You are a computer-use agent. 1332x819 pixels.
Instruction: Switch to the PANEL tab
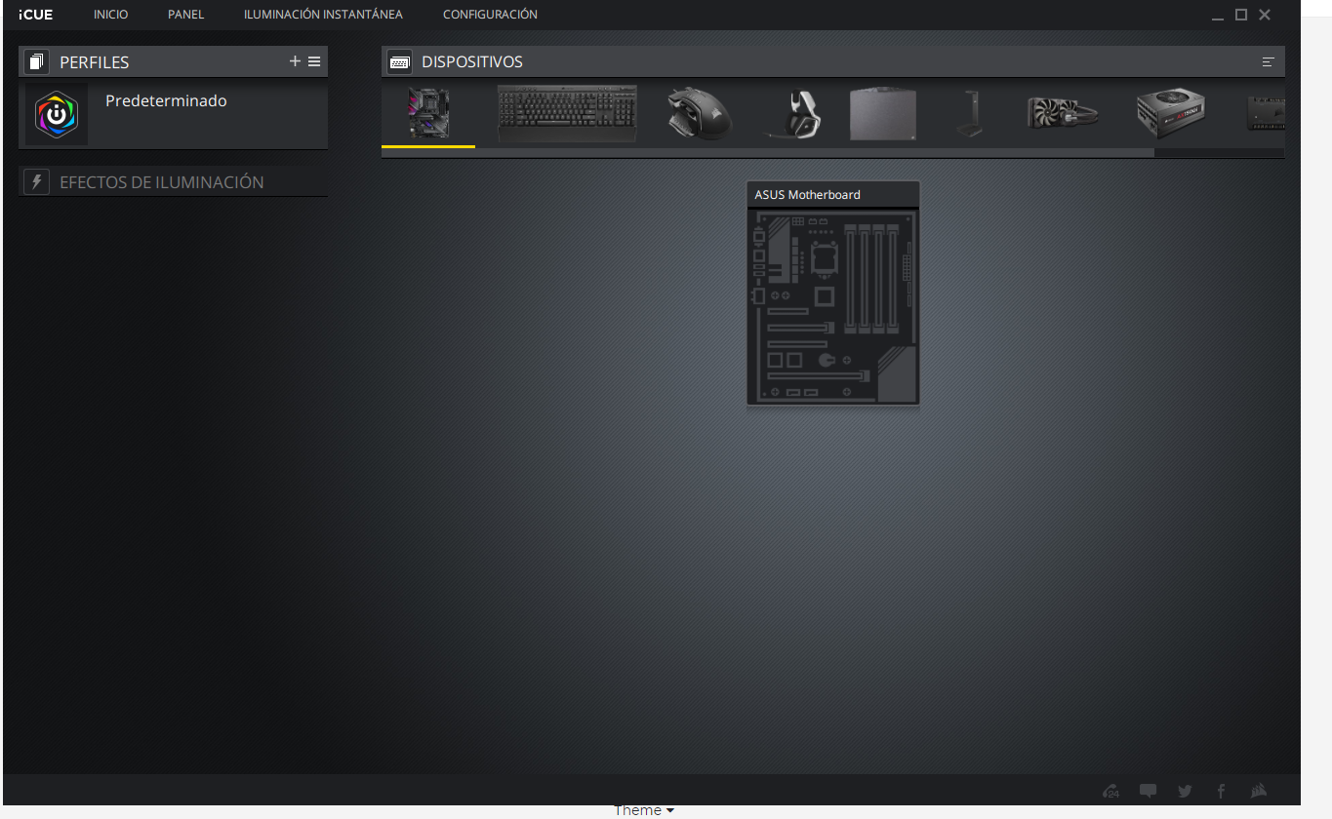click(185, 15)
